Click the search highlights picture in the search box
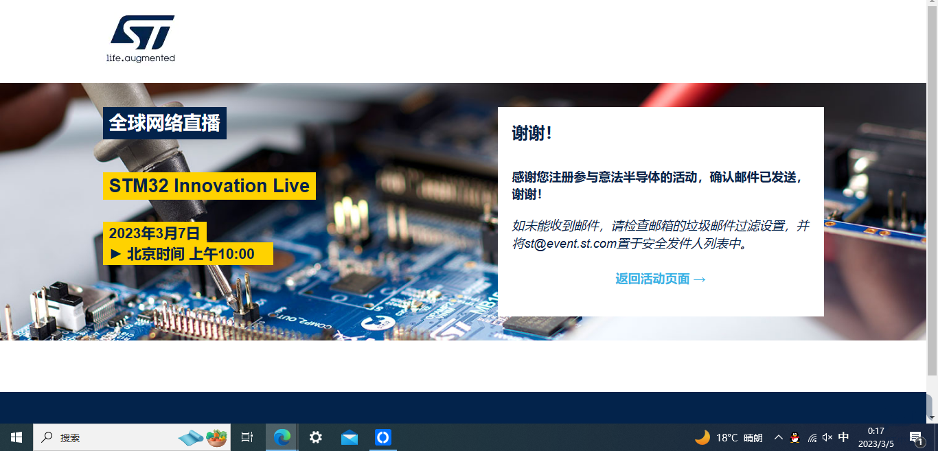The image size is (938, 451). click(x=203, y=437)
